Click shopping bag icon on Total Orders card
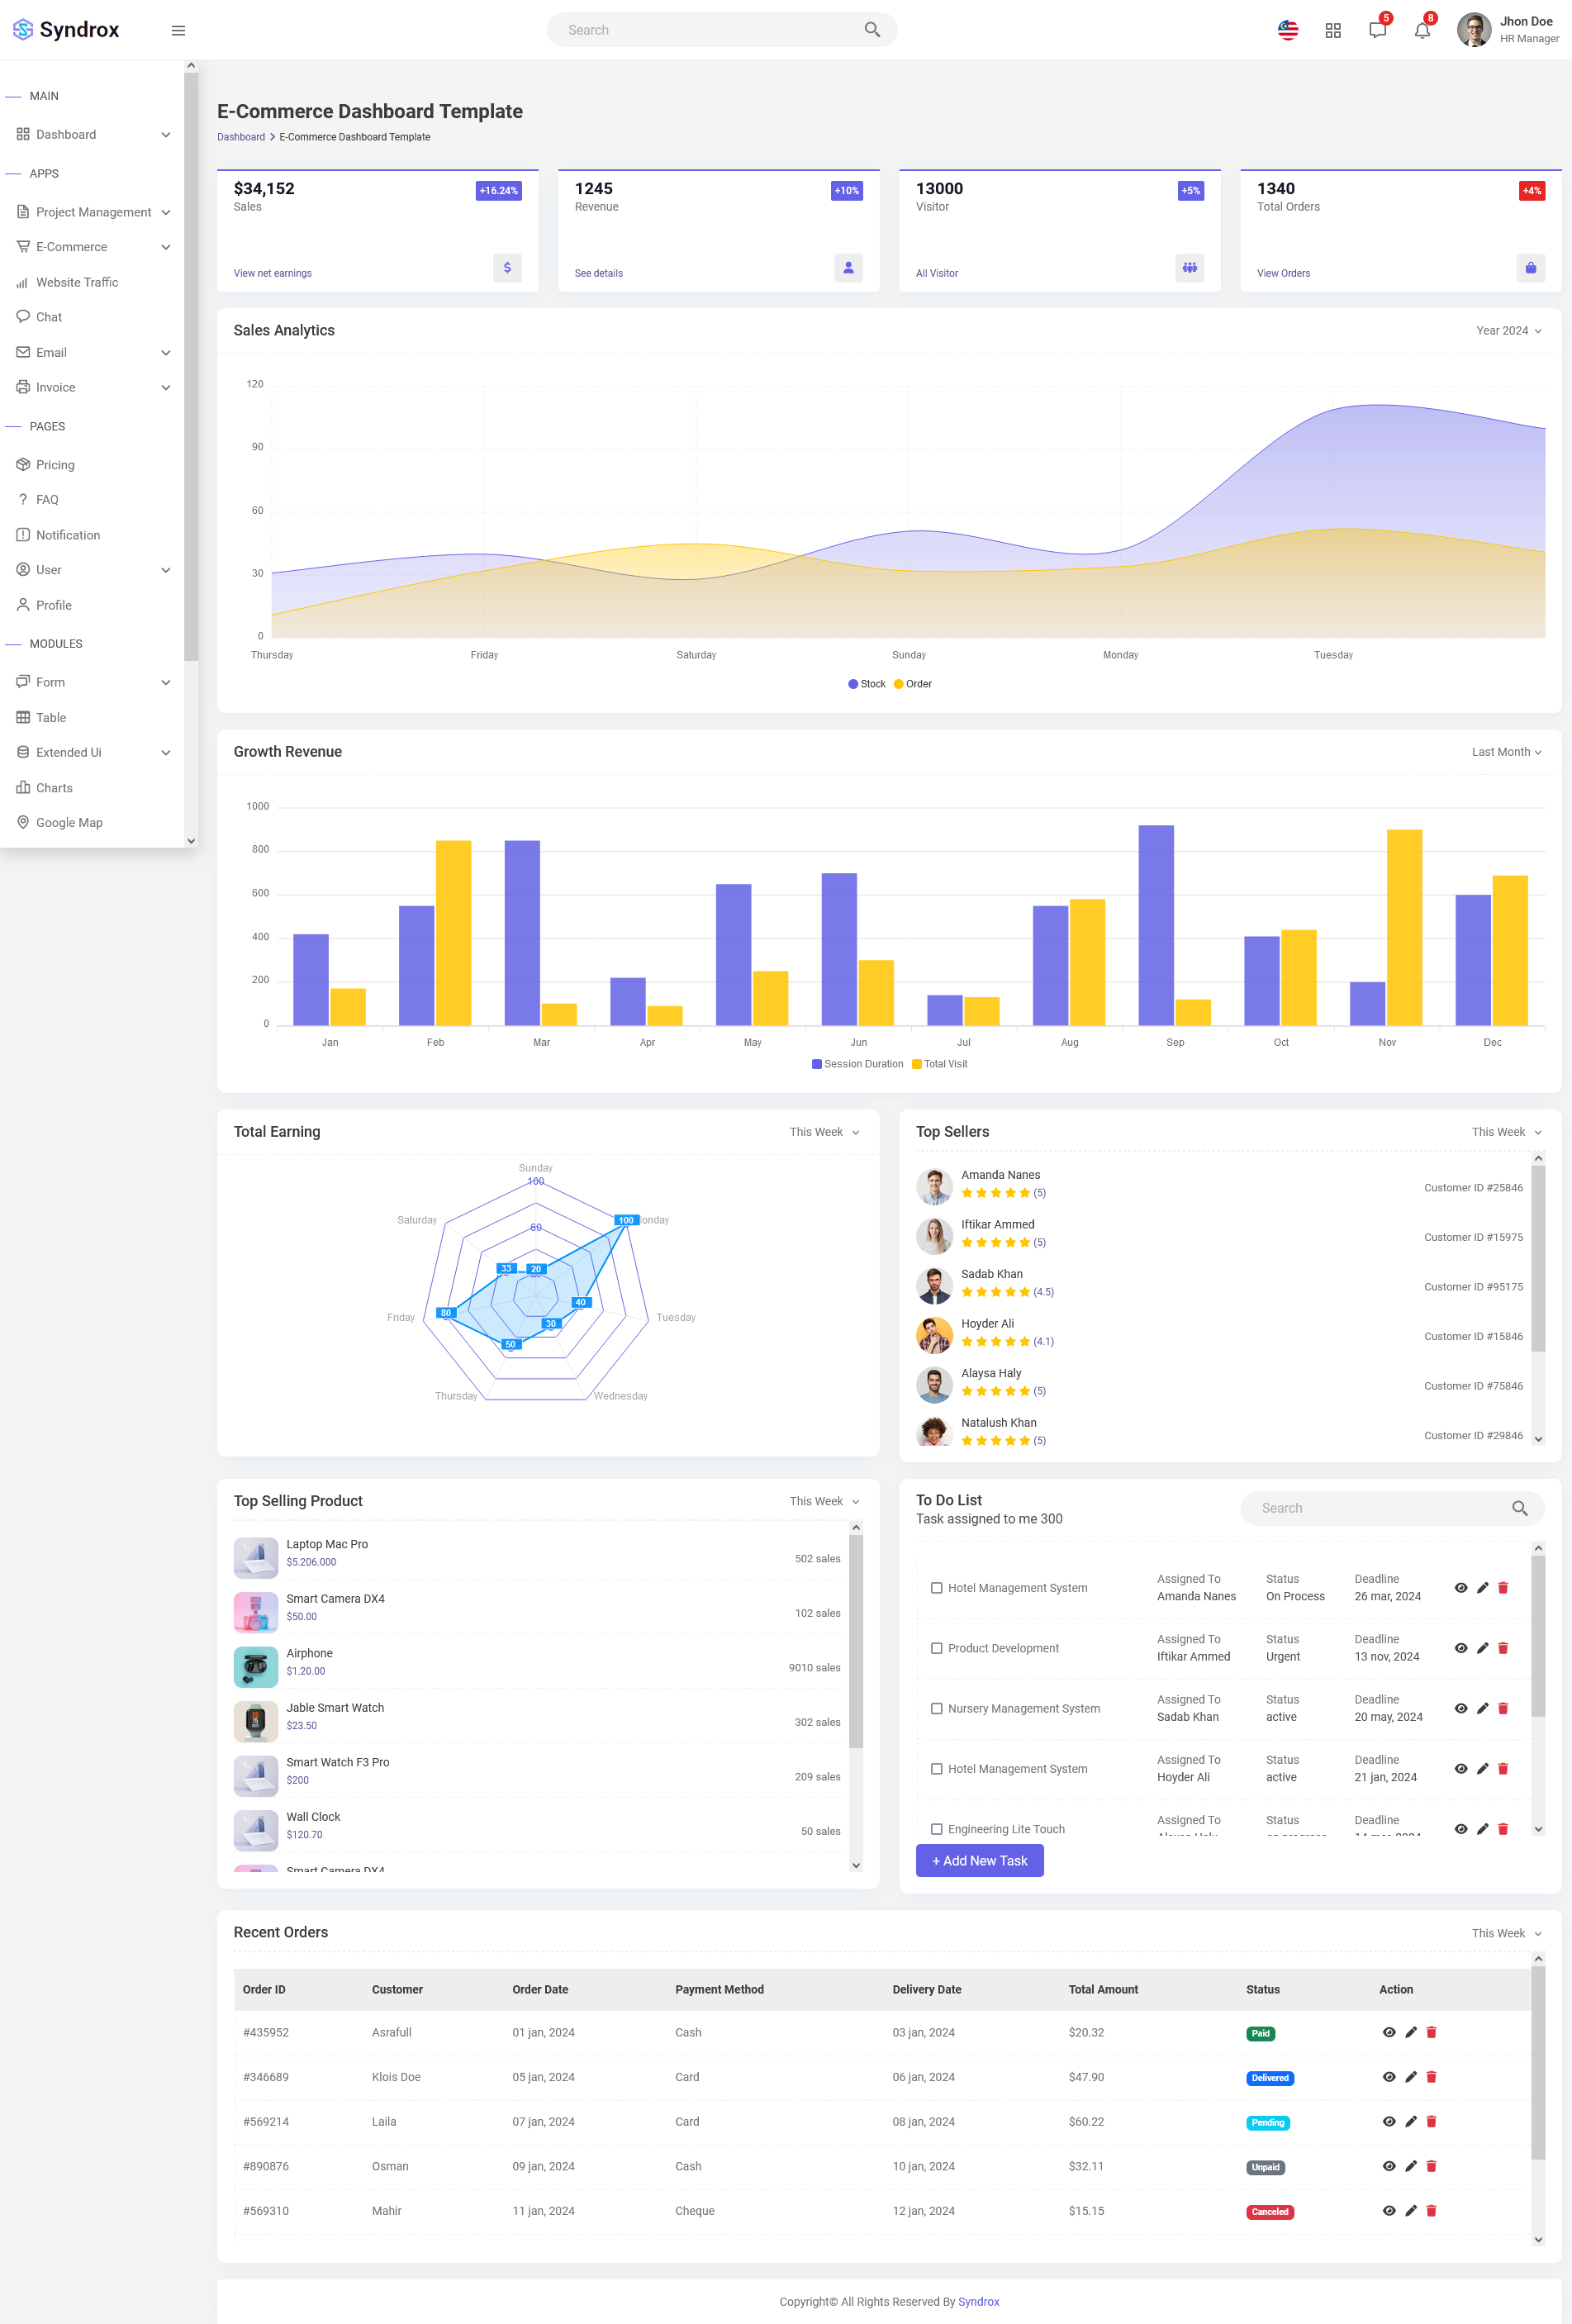This screenshot has height=2324, width=1572. (x=1530, y=268)
